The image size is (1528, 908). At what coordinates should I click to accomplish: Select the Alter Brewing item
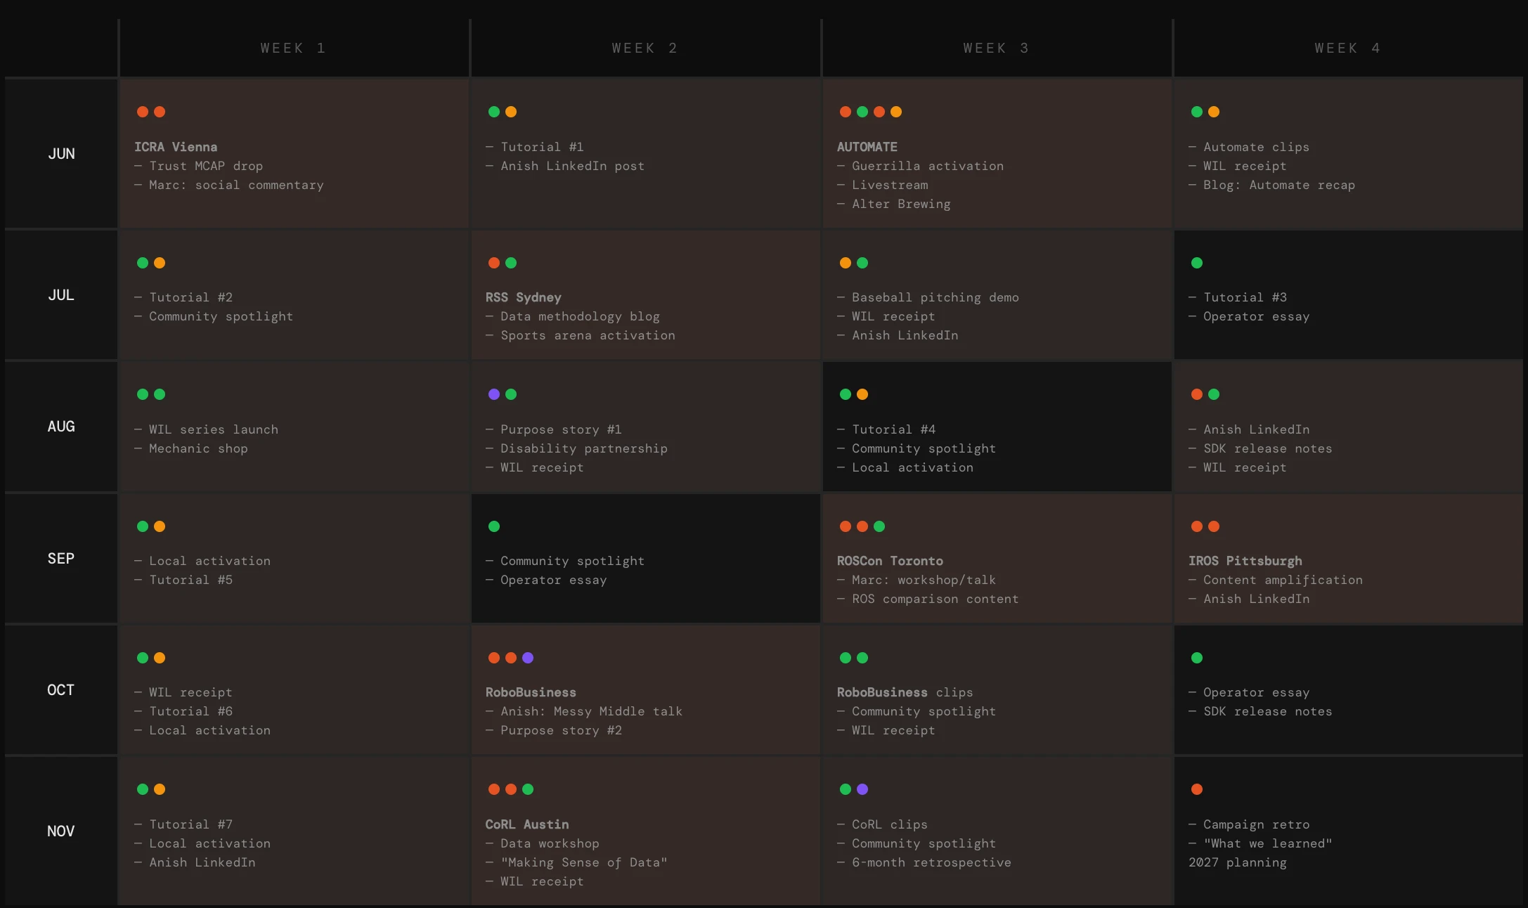click(893, 204)
